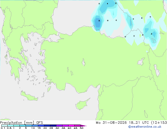Click the '35' legend scale label
Viewport: 167px width, 129px height.
click(x=63, y=128)
